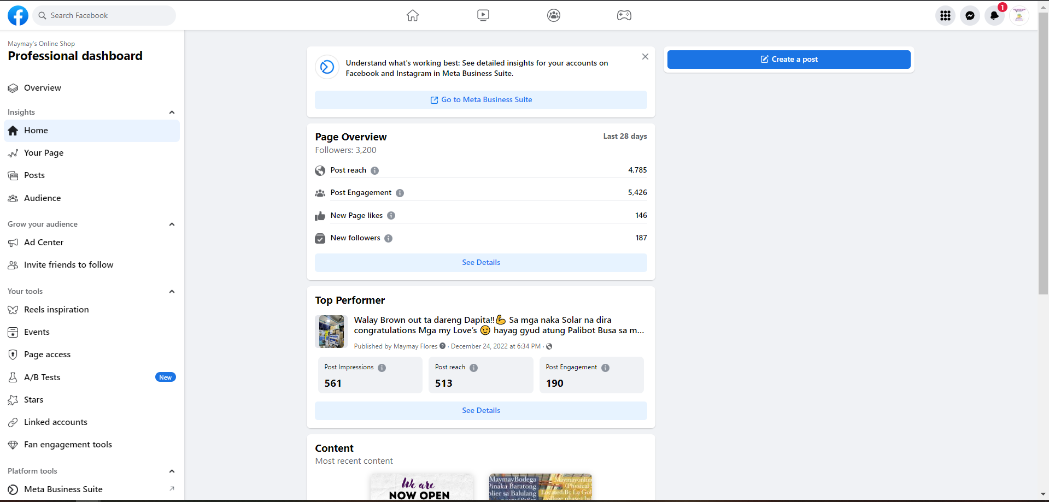Open Reels inspiration tool
This screenshot has width=1049, height=502.
(92, 310)
